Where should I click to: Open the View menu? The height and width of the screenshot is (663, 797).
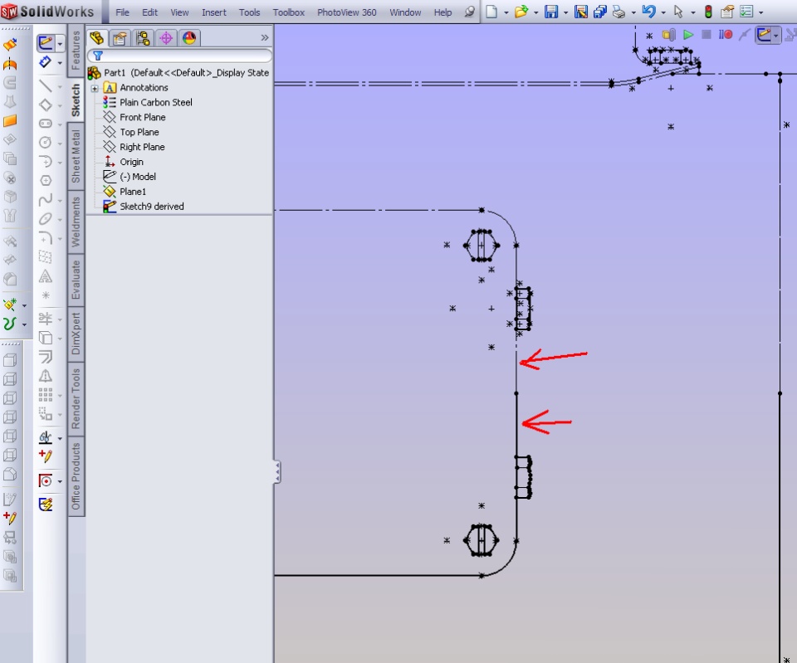pos(179,12)
